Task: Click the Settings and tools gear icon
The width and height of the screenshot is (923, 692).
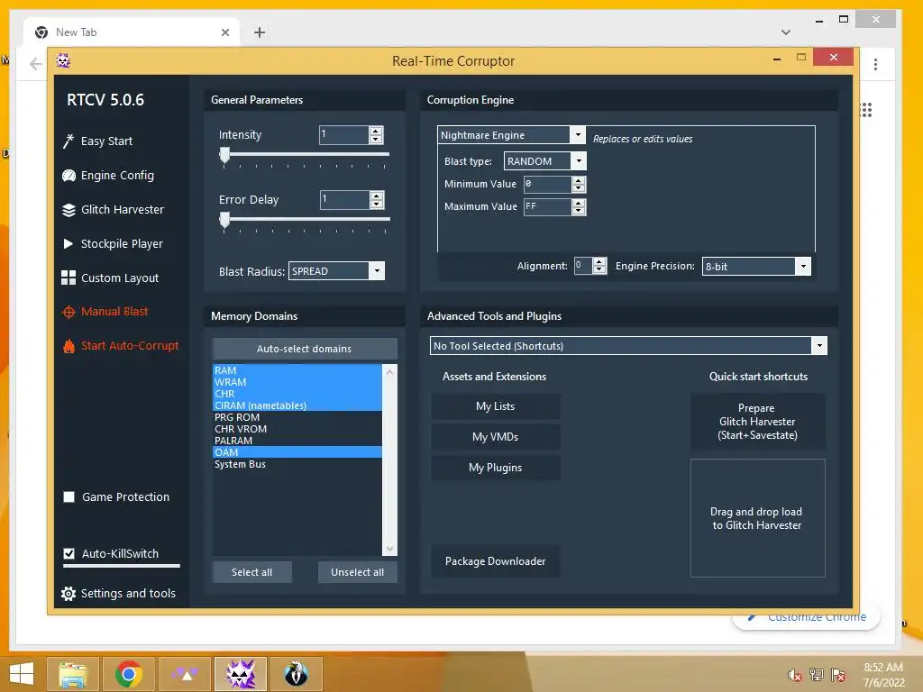Action: click(x=69, y=594)
